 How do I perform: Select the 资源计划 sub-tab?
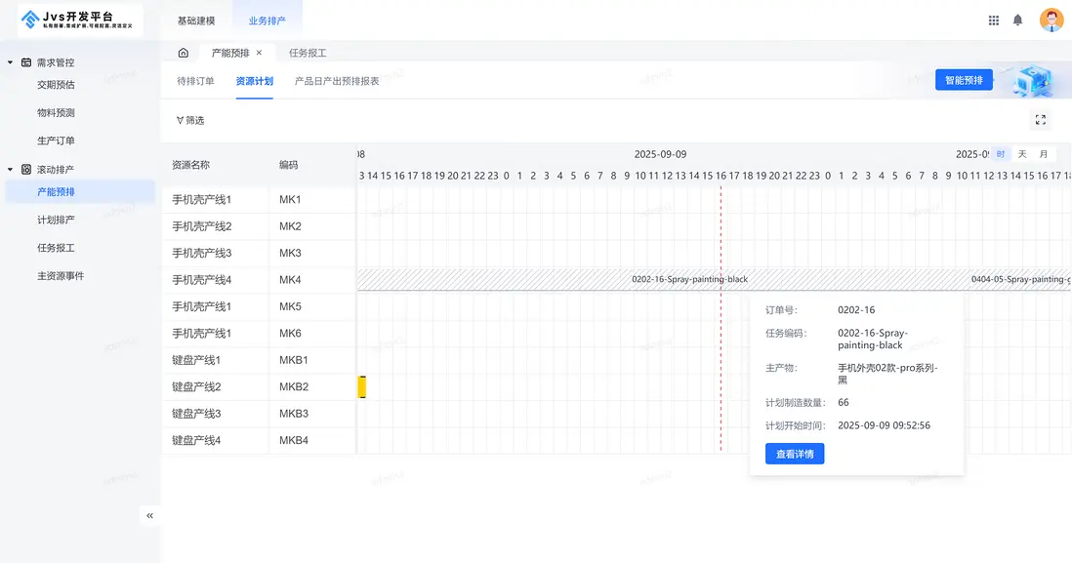tap(254, 81)
